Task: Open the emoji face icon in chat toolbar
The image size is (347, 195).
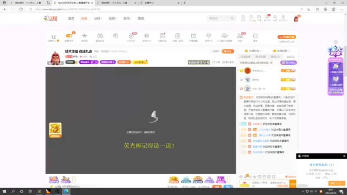Action: coord(241,177)
